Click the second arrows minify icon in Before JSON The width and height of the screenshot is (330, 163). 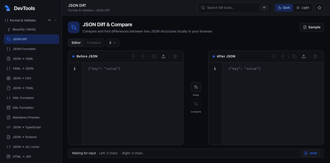pos(143,56)
